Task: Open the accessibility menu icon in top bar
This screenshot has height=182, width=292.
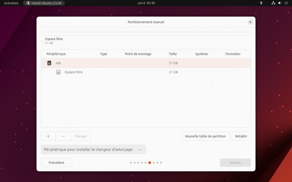Action: point(261,3)
